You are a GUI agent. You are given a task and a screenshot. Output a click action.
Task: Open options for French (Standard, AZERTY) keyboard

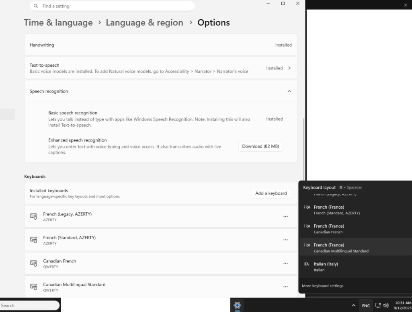[285, 240]
